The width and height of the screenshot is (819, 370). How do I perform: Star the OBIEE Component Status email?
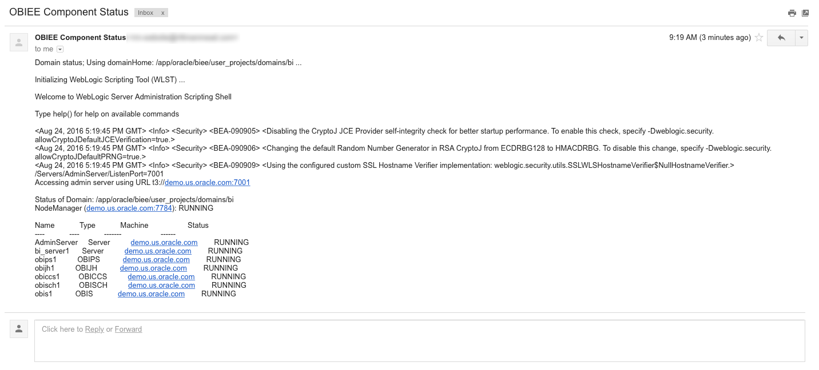[x=759, y=38]
